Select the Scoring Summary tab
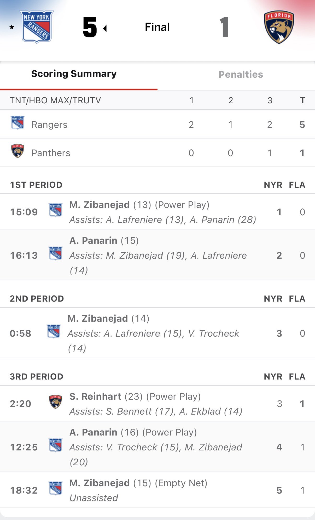This screenshot has height=520, width=315. (74, 74)
